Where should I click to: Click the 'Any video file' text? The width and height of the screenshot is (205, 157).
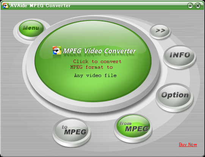point(95,75)
